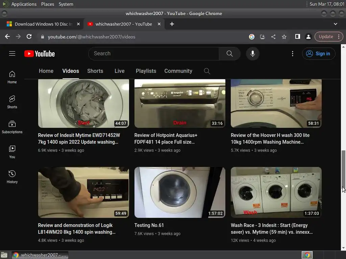
Task: Open Logik L814WM20 review thumbnail
Action: [x=83, y=192]
